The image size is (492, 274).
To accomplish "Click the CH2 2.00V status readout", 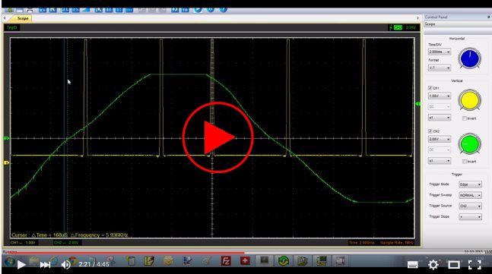I will [66, 243].
